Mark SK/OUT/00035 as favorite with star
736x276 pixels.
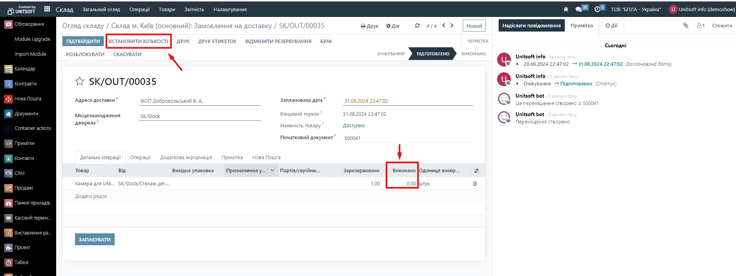[80, 81]
